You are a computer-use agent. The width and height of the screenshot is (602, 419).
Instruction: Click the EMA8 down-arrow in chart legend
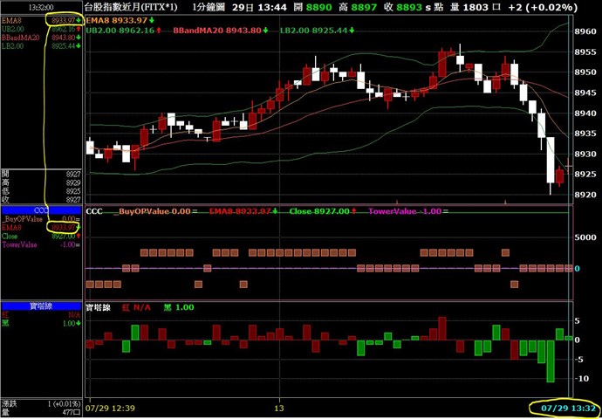[152, 18]
